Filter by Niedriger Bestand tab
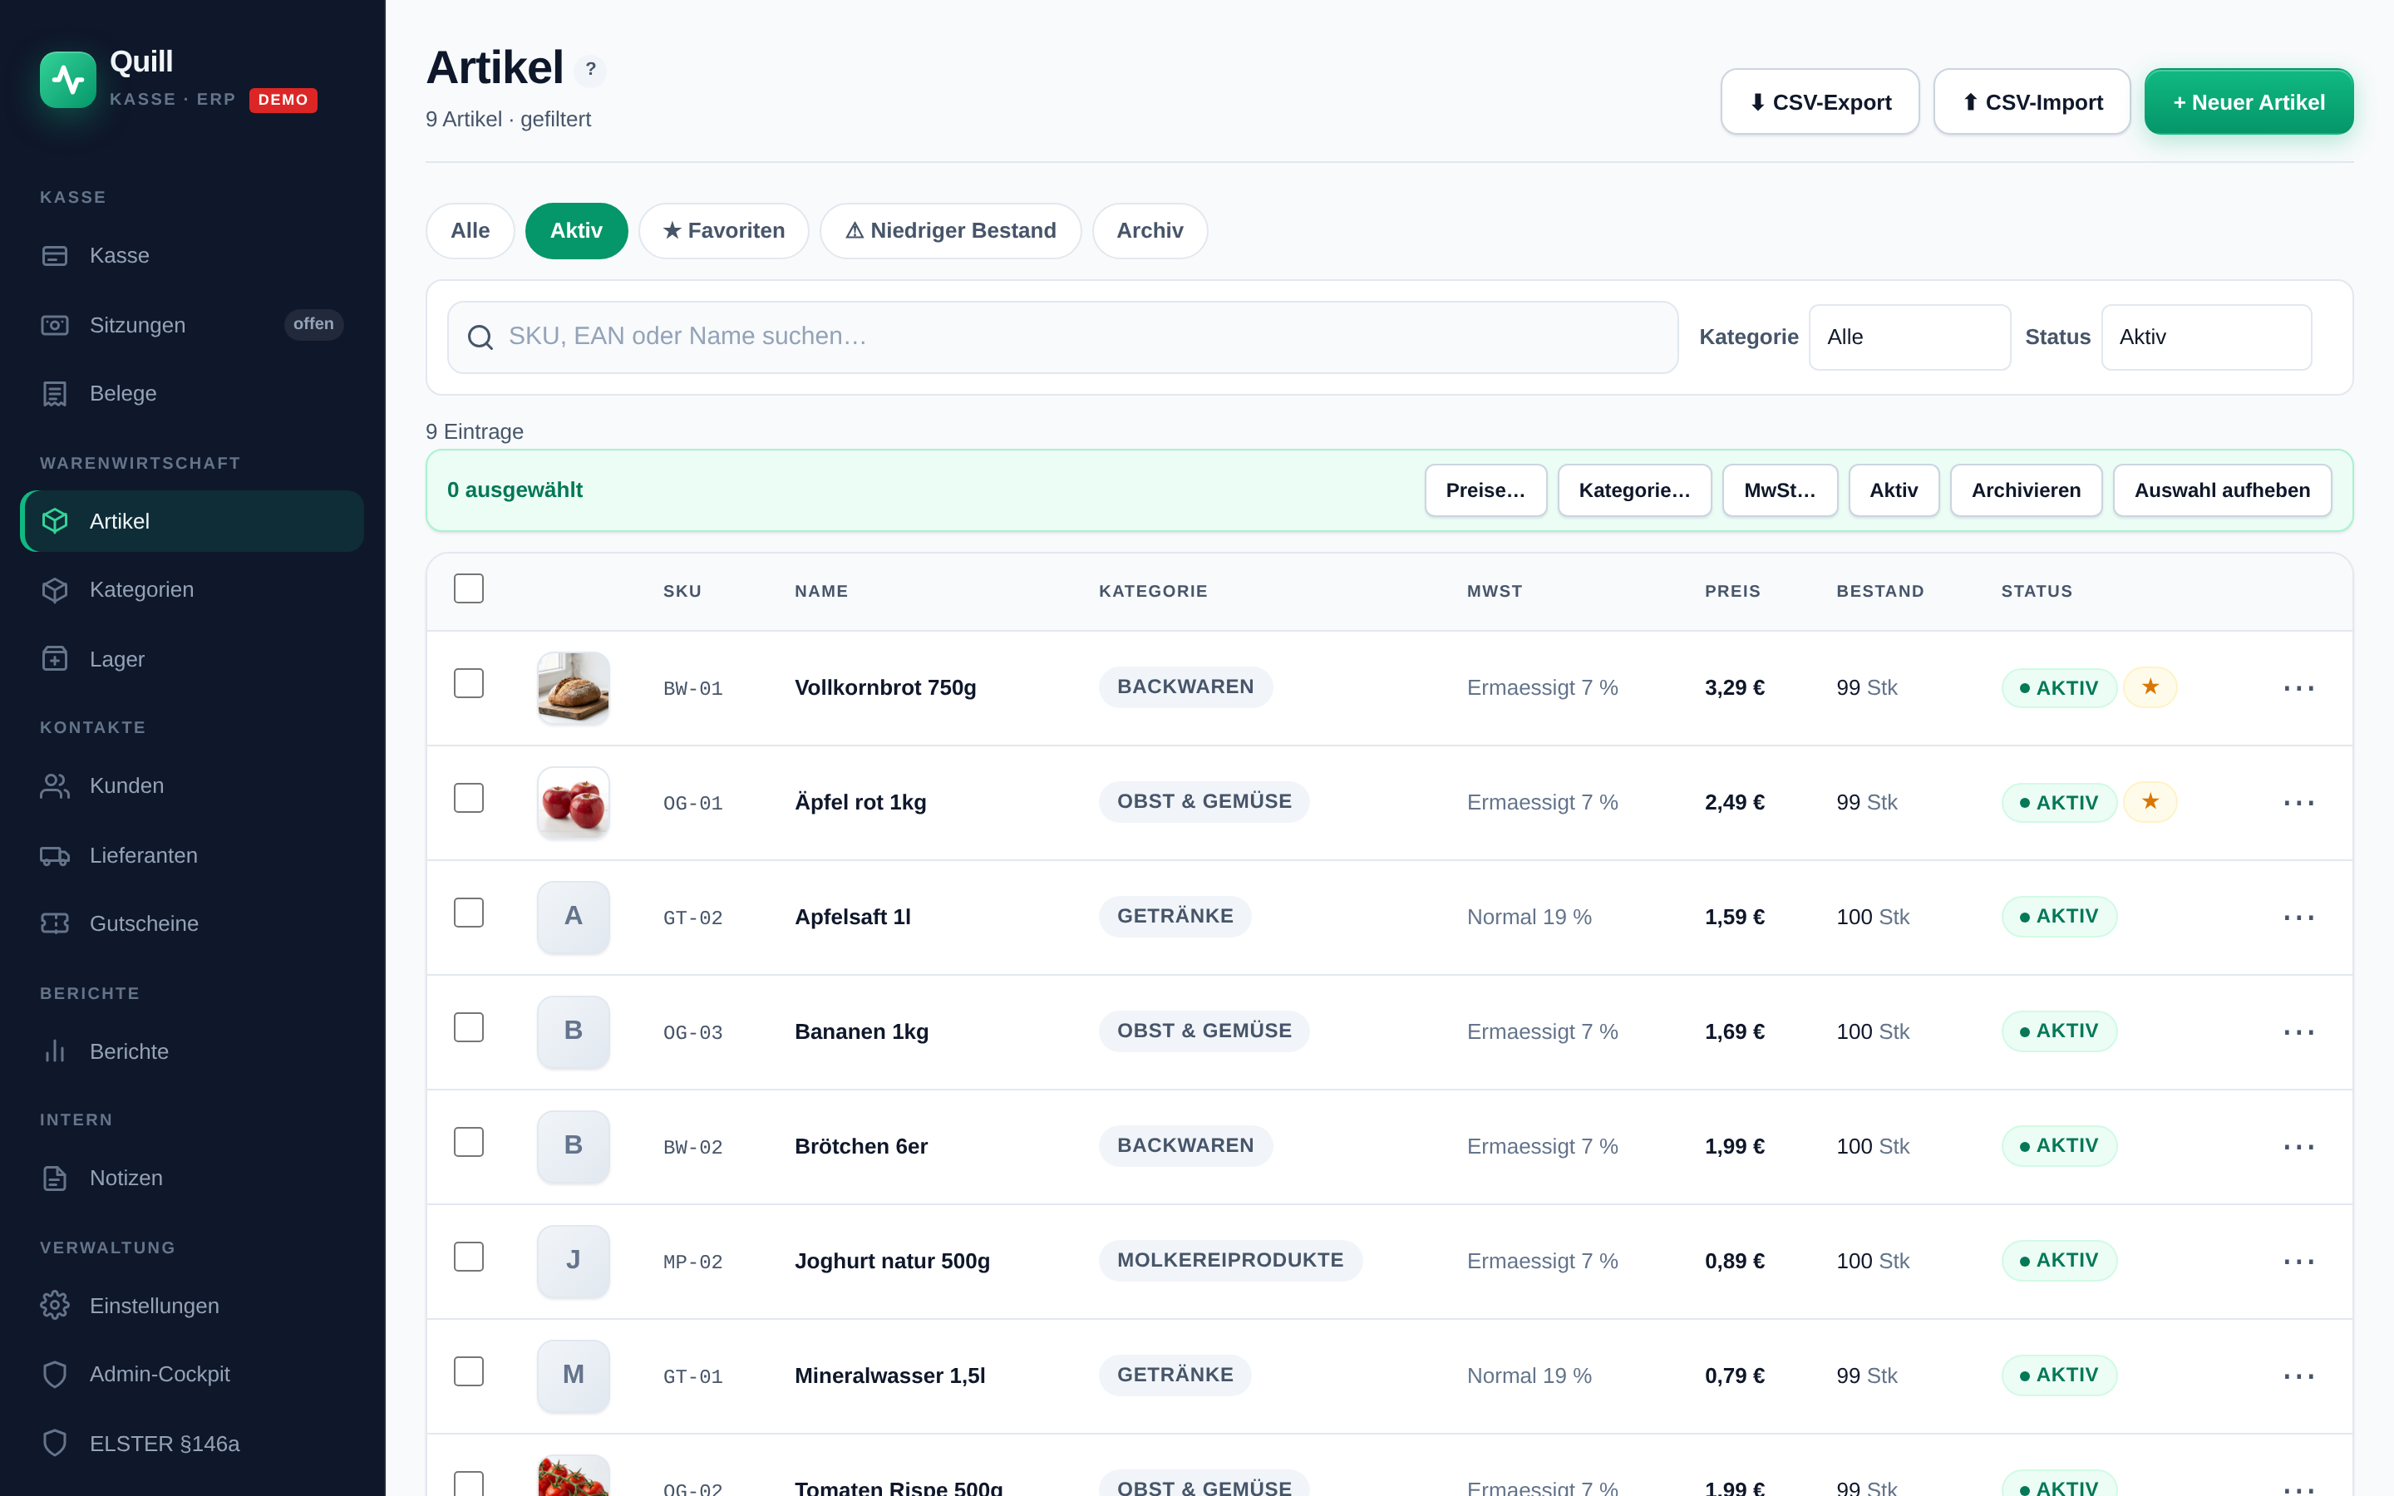This screenshot has height=1496, width=2394. [x=951, y=230]
